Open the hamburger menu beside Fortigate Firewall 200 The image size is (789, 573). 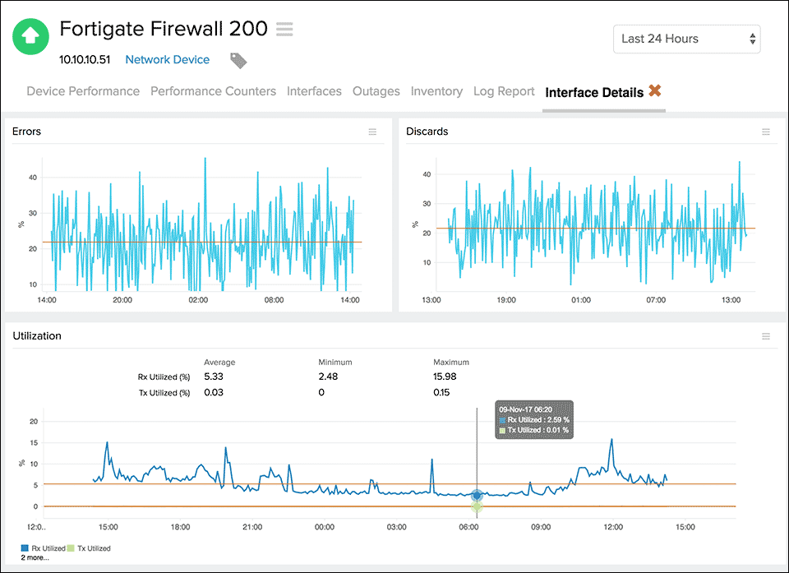284,28
